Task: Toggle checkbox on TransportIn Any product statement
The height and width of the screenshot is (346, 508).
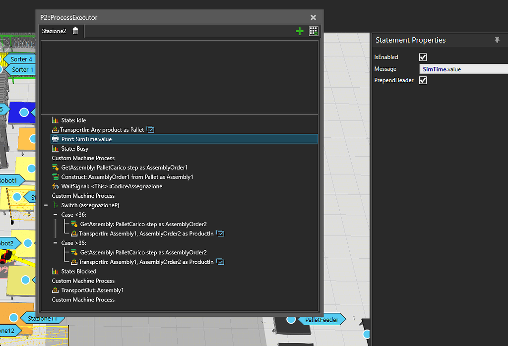Action: (150, 129)
